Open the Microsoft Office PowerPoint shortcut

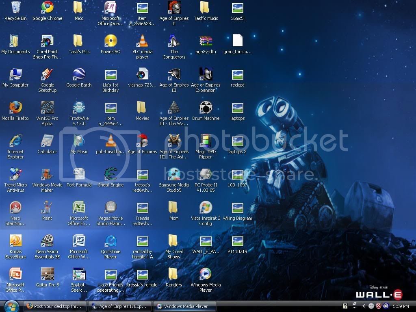pyautogui.click(x=16, y=274)
